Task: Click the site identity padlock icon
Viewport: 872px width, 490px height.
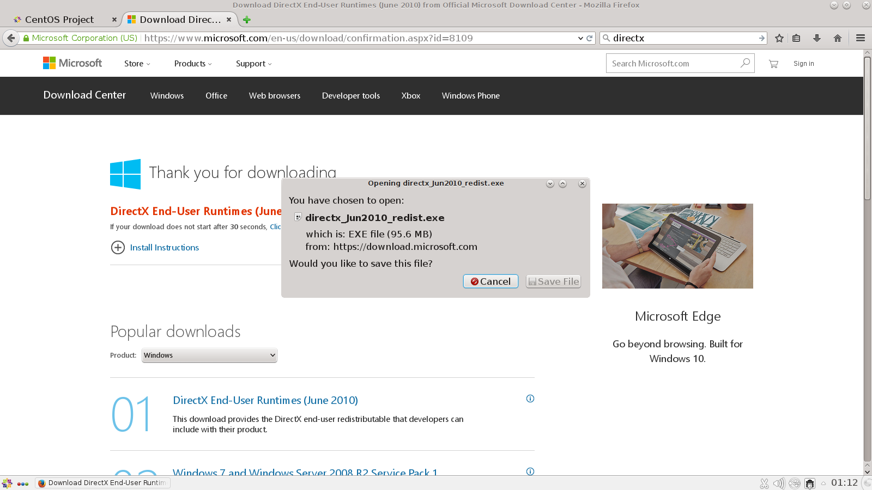Action: pyautogui.click(x=26, y=38)
